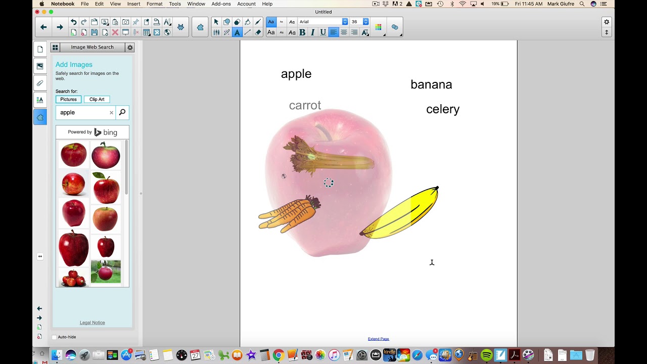Click the Extend Page link
This screenshot has height=364, width=647.
(379, 339)
